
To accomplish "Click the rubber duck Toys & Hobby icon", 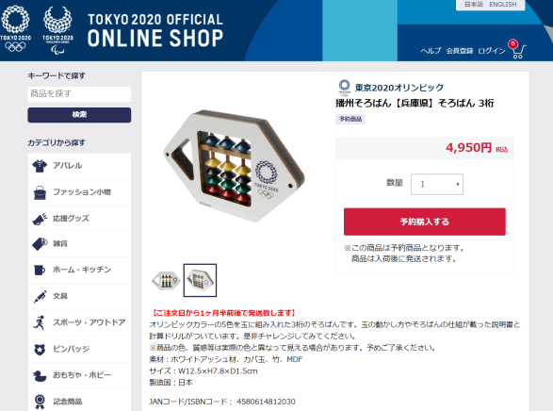I will coord(40,376).
